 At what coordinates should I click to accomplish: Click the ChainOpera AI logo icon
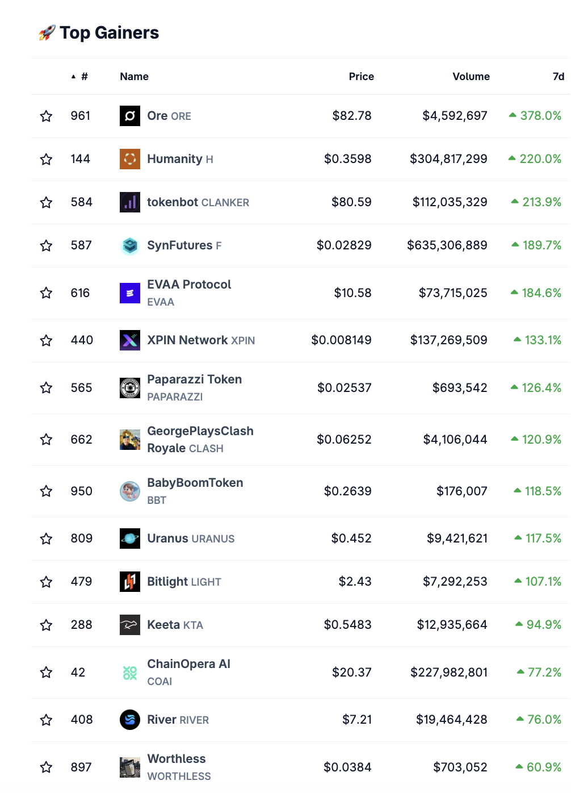[x=130, y=673]
